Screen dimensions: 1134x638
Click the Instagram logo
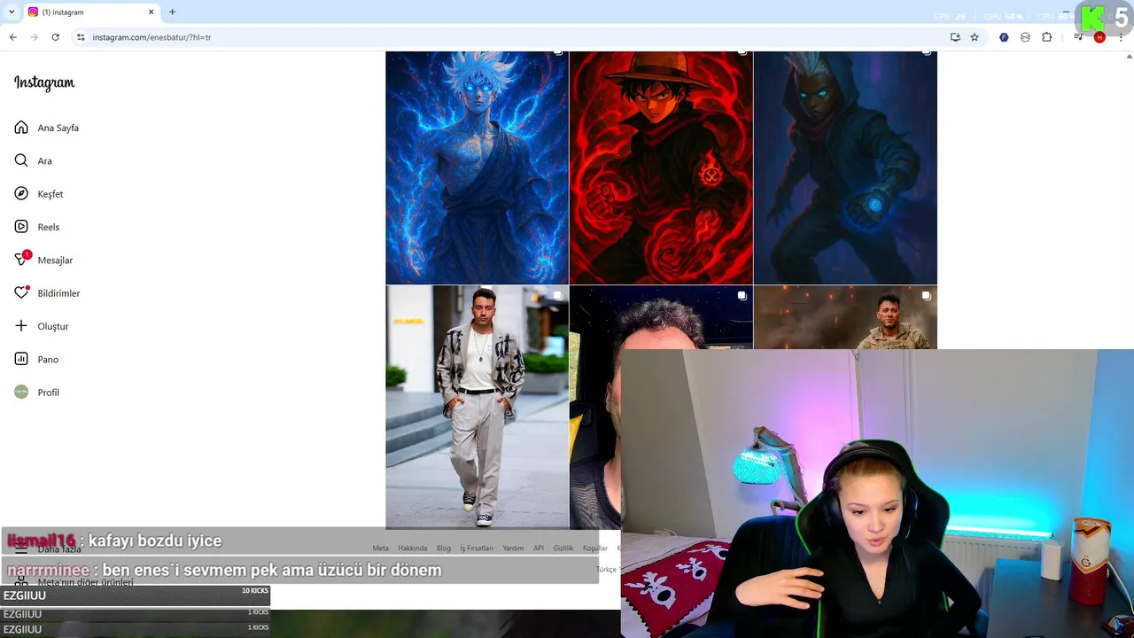(44, 82)
